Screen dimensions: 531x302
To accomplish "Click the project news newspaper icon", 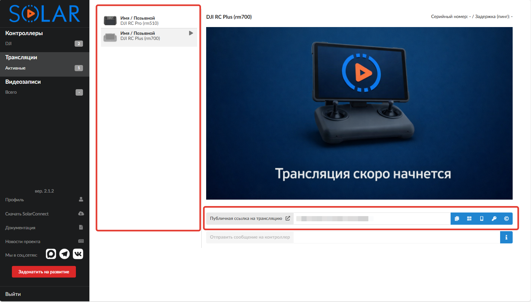I will click(x=81, y=241).
